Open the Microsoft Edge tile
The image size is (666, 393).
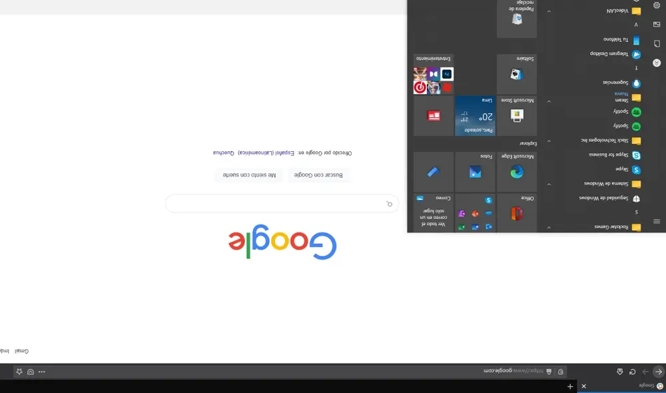click(x=517, y=172)
